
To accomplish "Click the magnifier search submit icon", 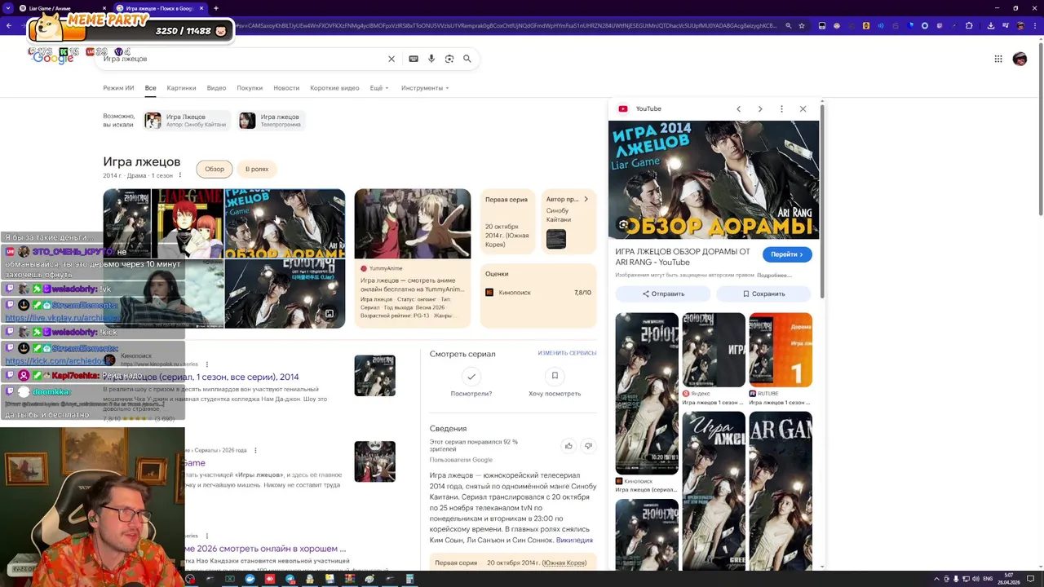I will pyautogui.click(x=467, y=59).
